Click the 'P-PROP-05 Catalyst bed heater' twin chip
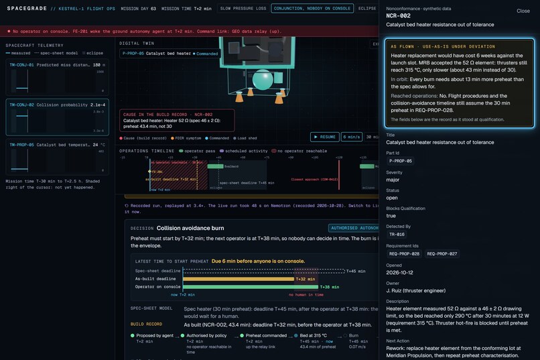The width and height of the screenshot is (540, 360). point(170,54)
